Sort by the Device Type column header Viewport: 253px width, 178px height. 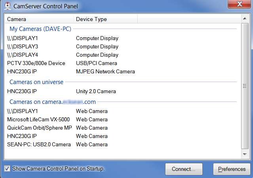pos(105,19)
